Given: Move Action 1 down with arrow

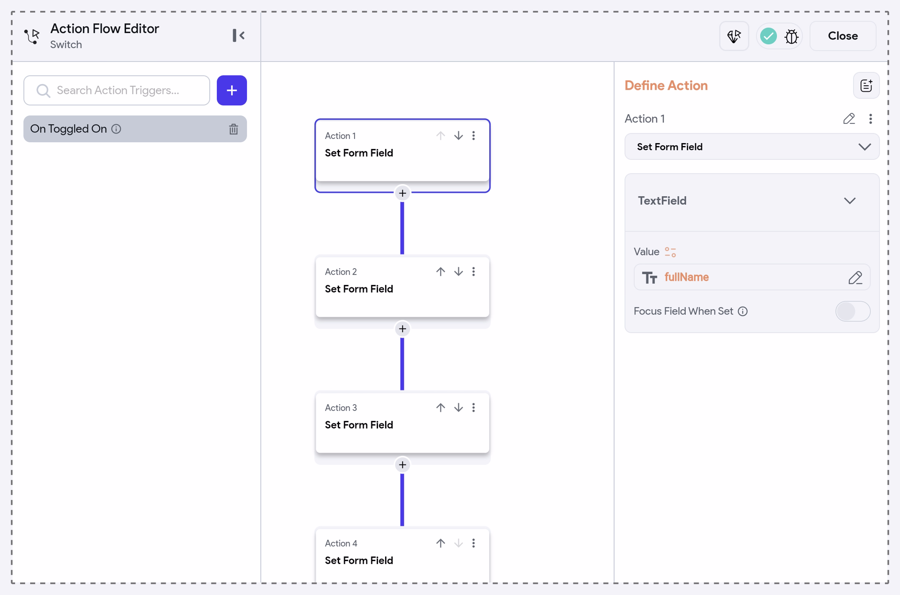Looking at the screenshot, I should pos(458,136).
